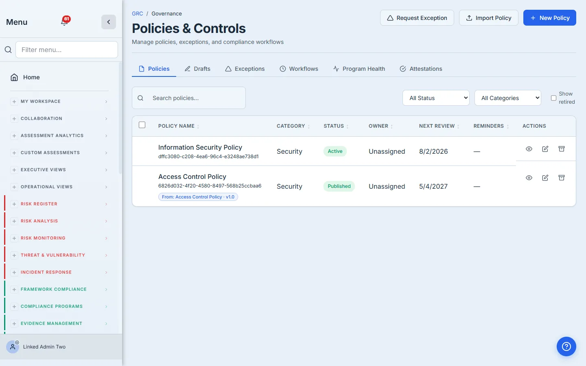Click the plus icon beside Threat & Vulnerability
The height and width of the screenshot is (366, 586).
(14, 255)
